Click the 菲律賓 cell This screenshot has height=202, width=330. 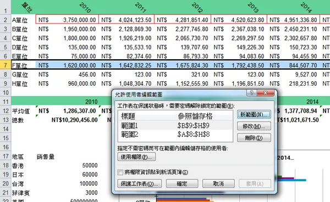[x=23, y=193]
